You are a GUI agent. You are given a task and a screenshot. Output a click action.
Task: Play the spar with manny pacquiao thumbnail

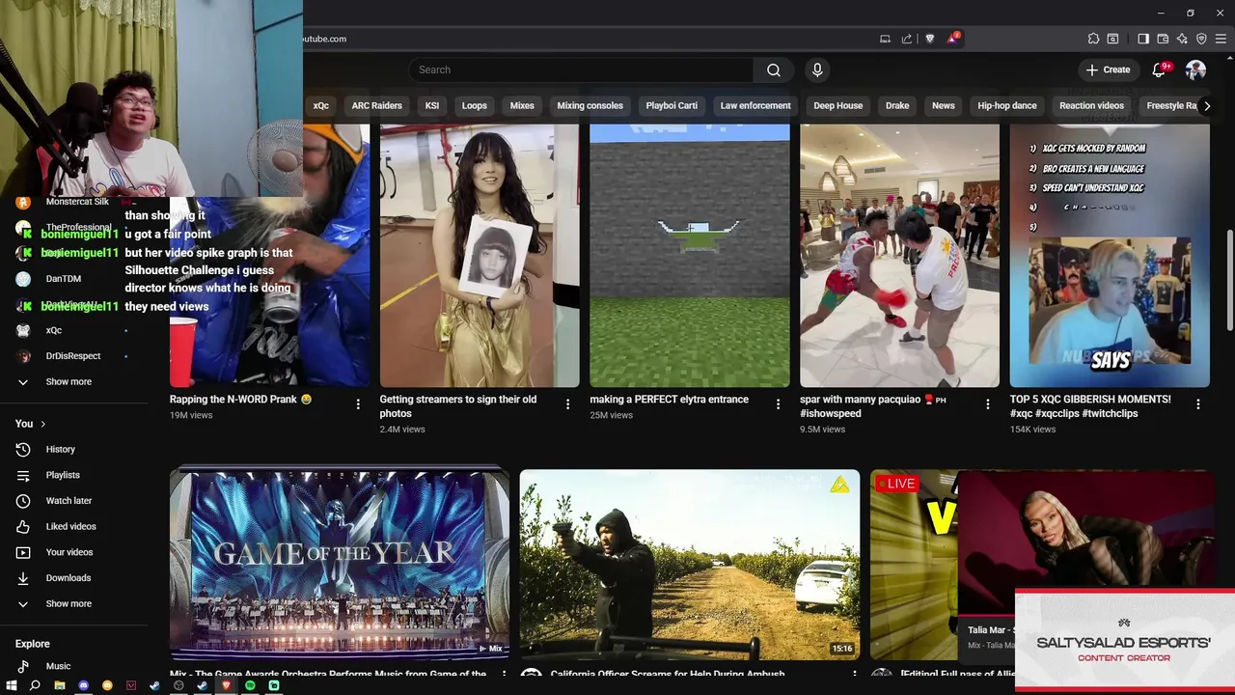point(899,256)
